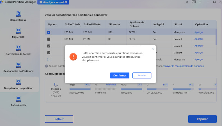The height and width of the screenshot is (126, 222).
Task: Confirm the recovery operation
Action: (x=120, y=75)
